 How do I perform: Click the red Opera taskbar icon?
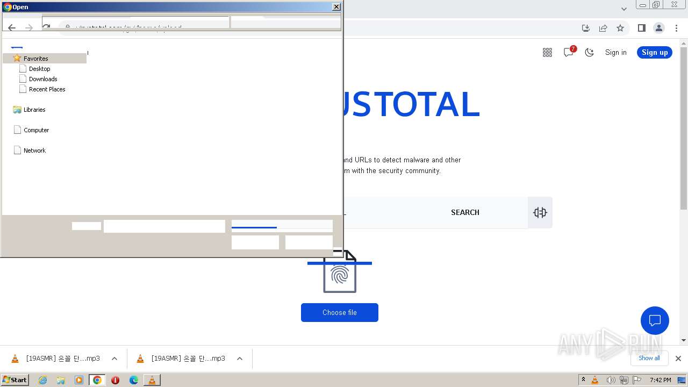coord(116,380)
